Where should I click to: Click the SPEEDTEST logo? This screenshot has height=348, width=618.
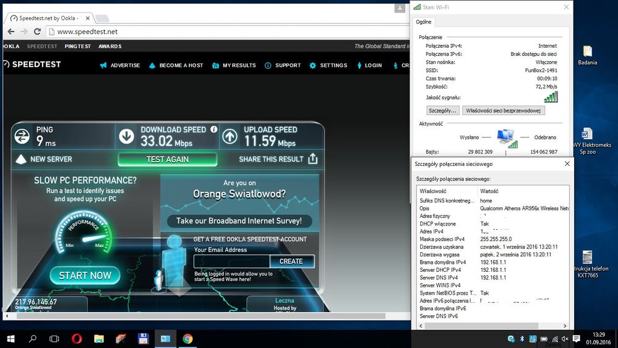click(x=32, y=64)
